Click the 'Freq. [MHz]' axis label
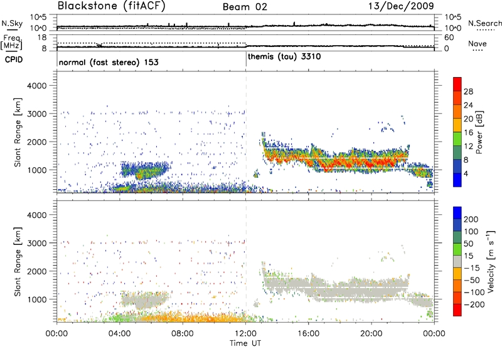Screen dimensions: 502x347 11,43
